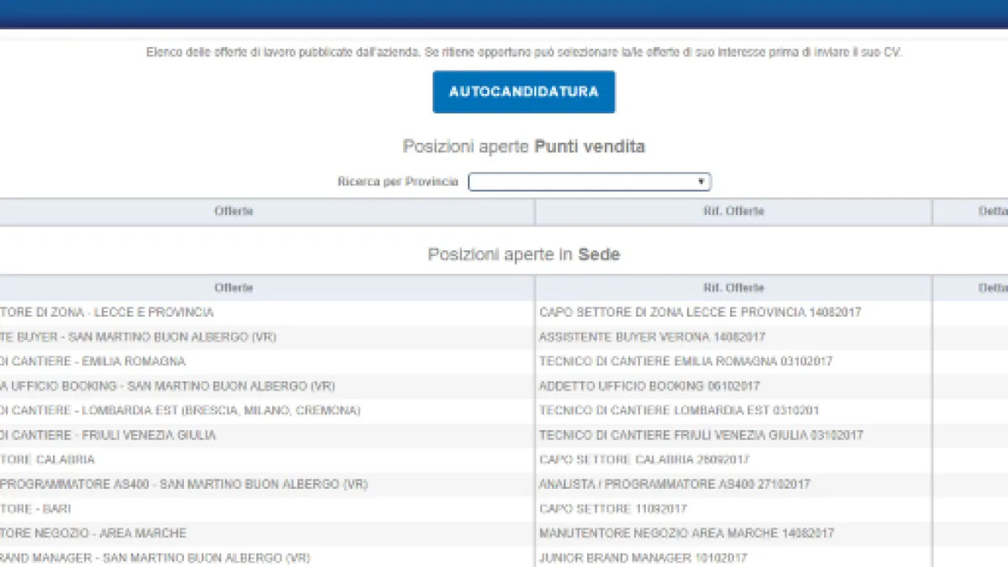Select reference CAPO SETTORE DI ZONA LECCE 14082017

(700, 312)
